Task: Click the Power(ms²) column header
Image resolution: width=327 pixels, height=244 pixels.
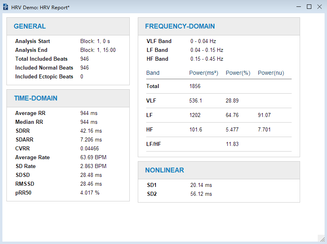Action: [x=203, y=73]
